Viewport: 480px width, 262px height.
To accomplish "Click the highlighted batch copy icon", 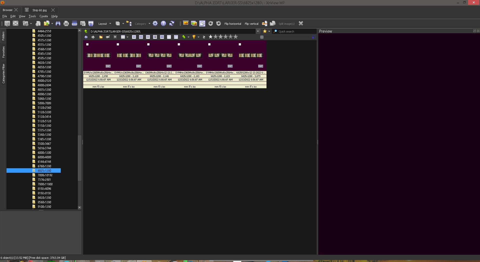I will (x=202, y=23).
